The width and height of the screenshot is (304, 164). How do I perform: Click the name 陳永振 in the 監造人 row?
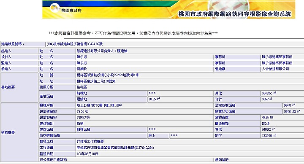click(82, 63)
